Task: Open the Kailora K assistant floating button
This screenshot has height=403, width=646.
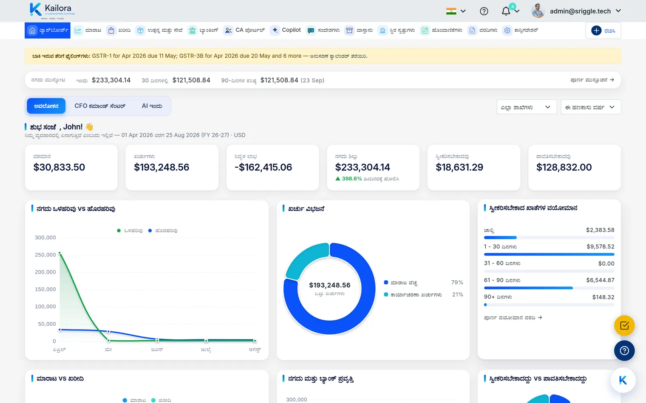Action: pyautogui.click(x=623, y=380)
